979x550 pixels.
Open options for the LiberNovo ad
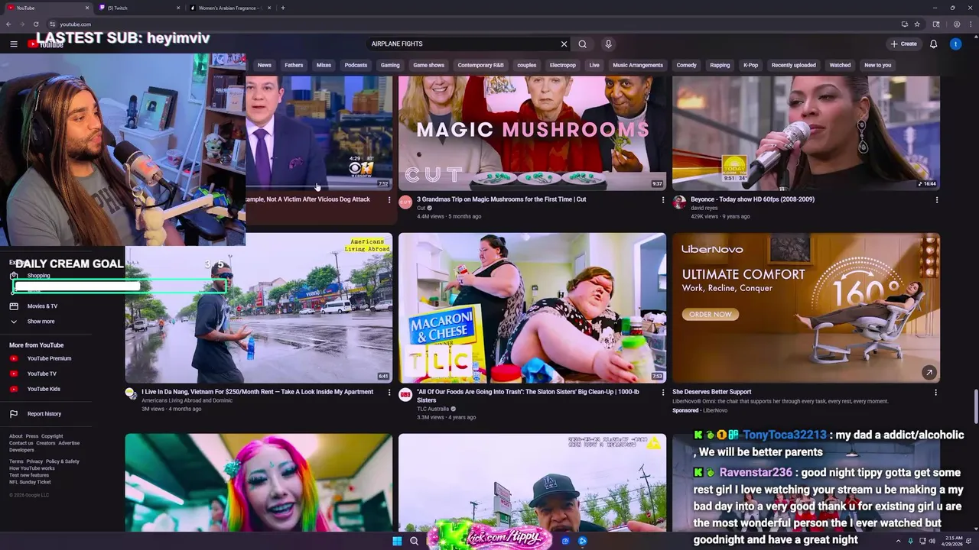[935, 393]
